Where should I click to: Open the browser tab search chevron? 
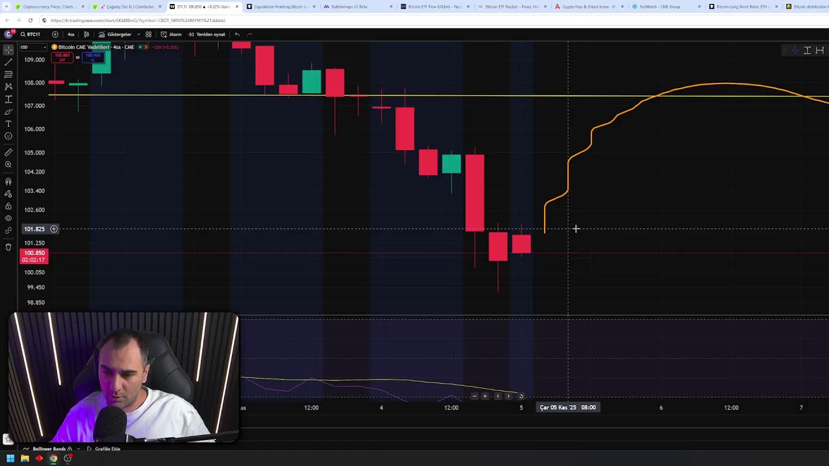coord(6,6)
